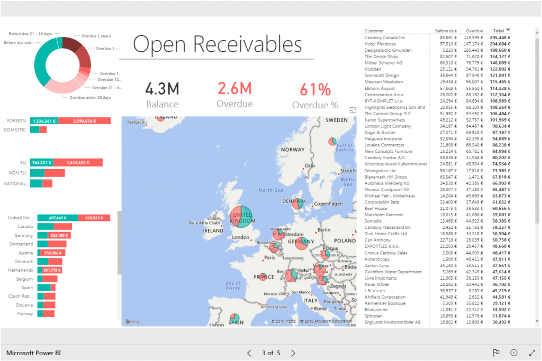Click the teal FOREIGN bar 1,234,341 €

point(44,121)
